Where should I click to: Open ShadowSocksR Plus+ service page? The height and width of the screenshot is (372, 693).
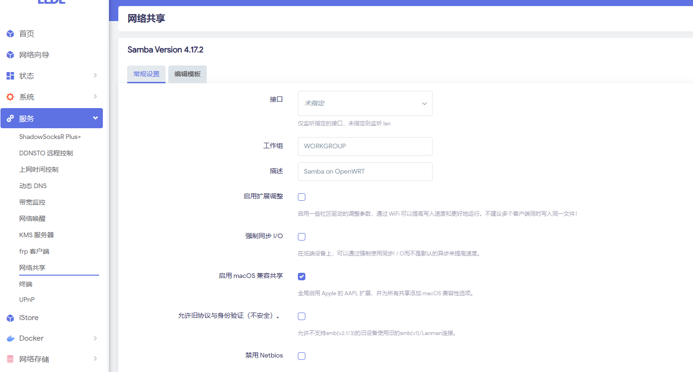point(50,137)
